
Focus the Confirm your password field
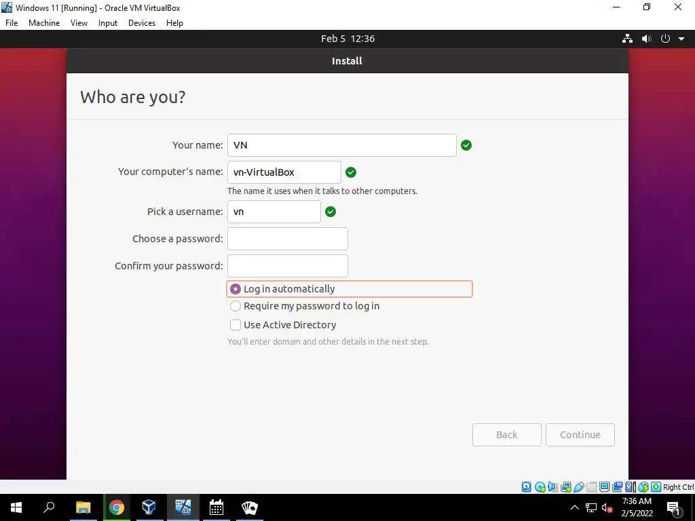pos(288,265)
